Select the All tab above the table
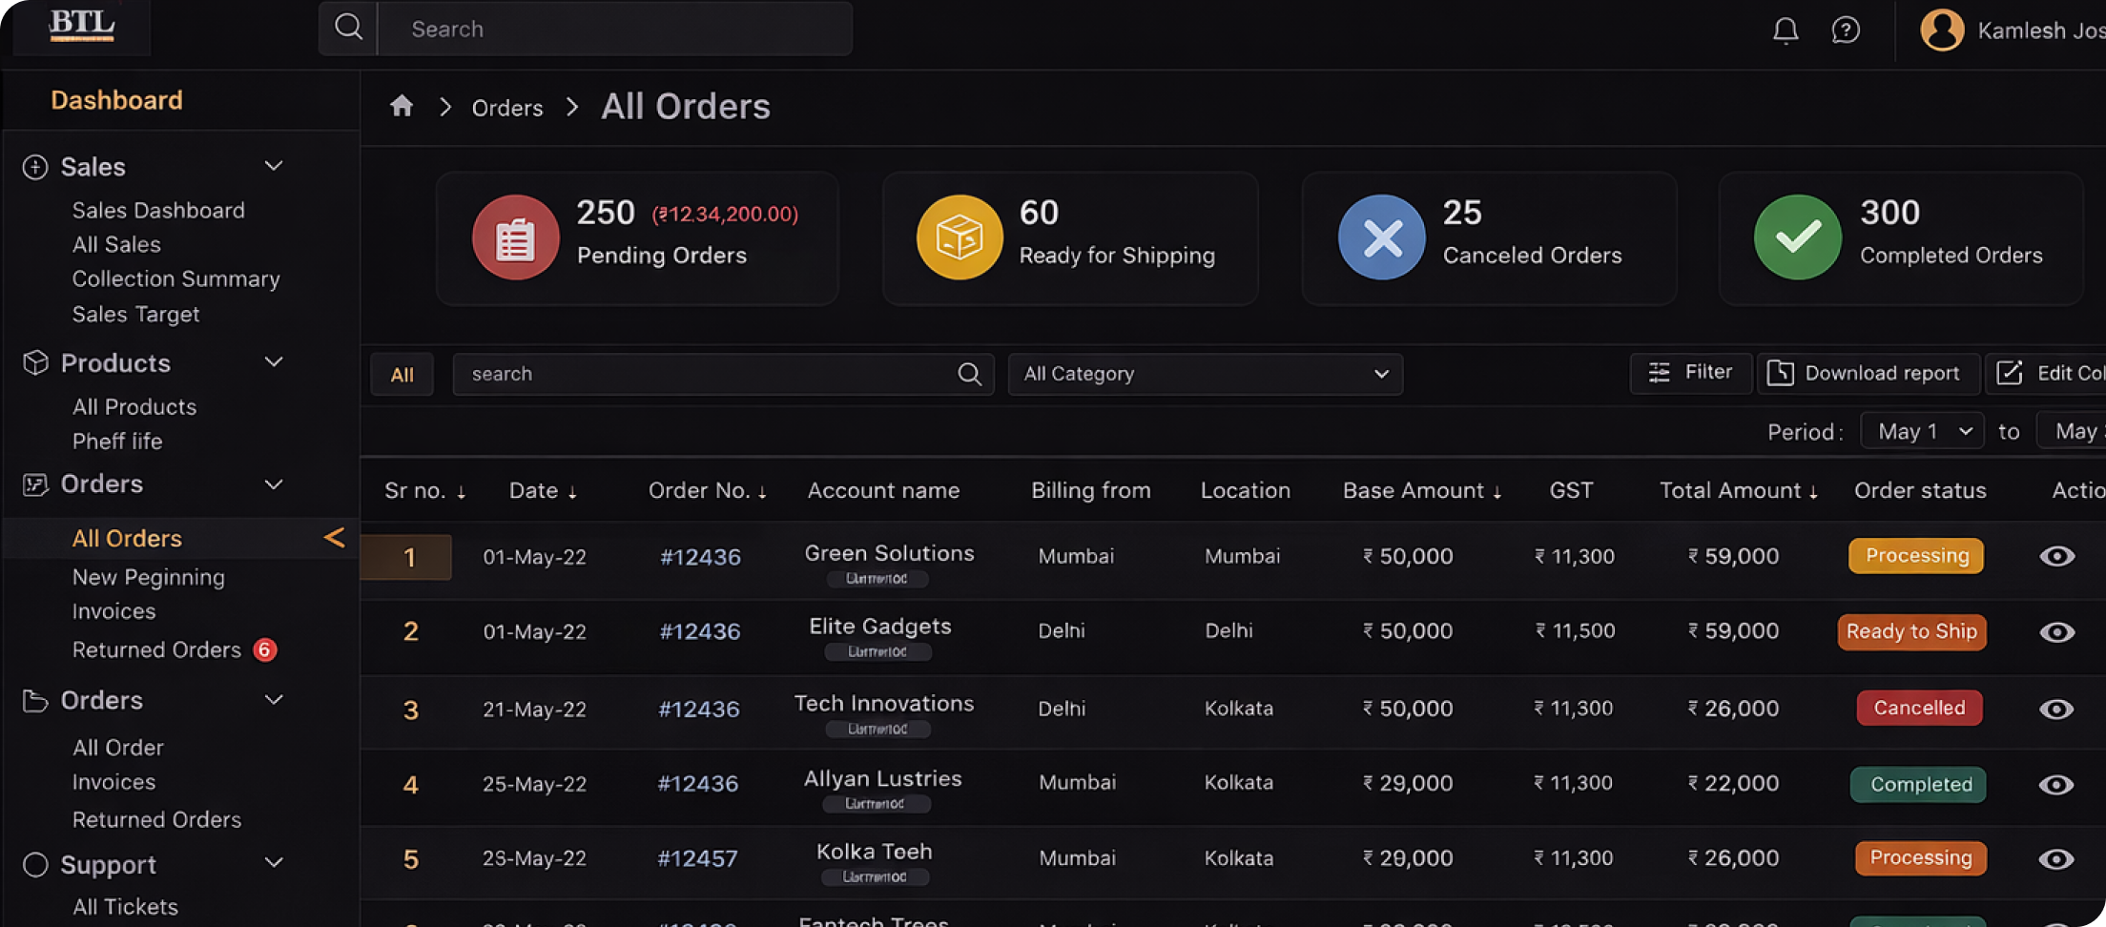Viewport: 2106px width, 927px height. click(x=402, y=375)
